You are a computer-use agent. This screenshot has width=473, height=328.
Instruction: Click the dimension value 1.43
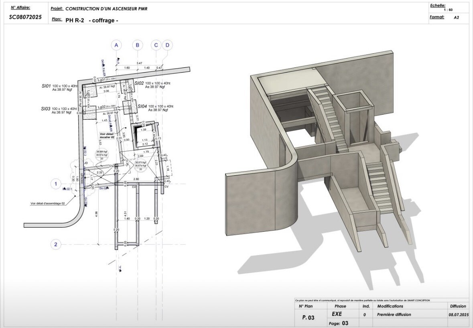[x=104, y=120]
